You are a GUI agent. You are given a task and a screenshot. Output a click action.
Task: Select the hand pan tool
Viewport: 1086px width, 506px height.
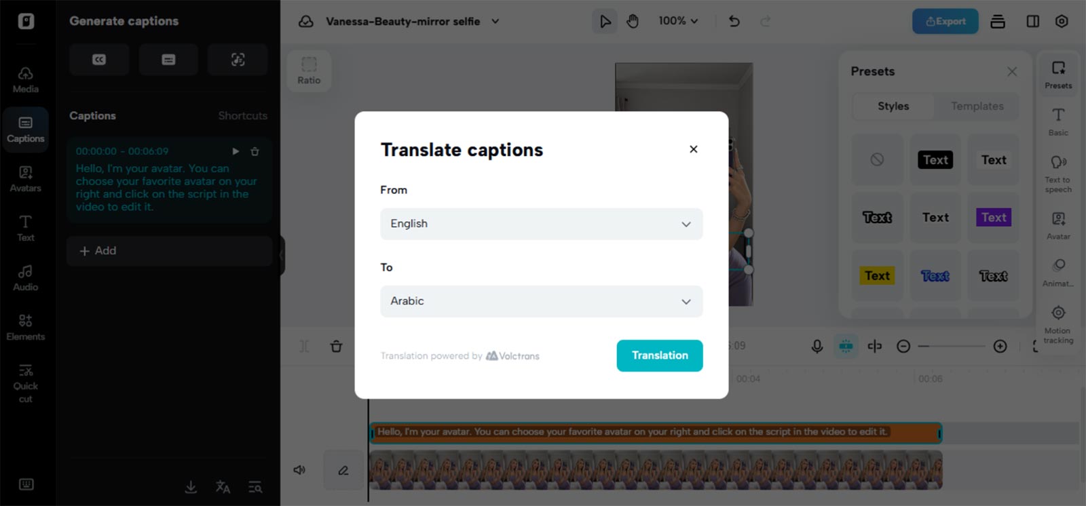633,21
